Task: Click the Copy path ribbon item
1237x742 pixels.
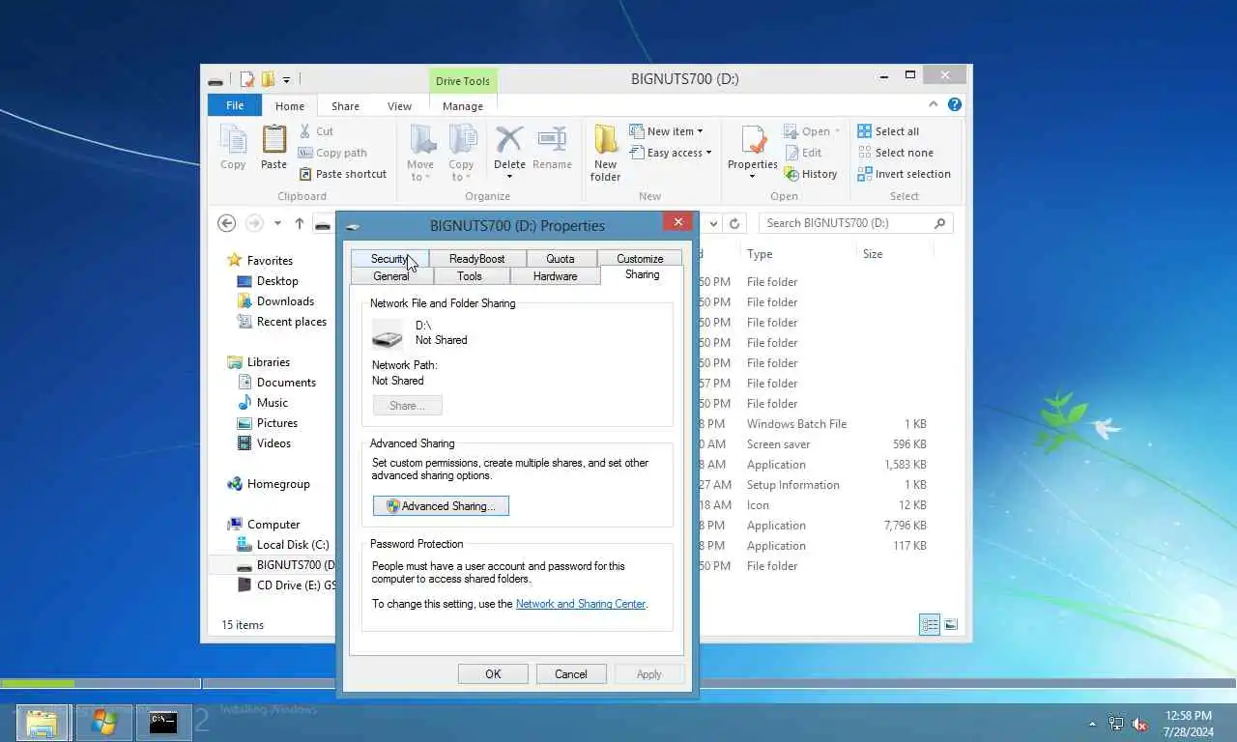Action: pos(332,153)
